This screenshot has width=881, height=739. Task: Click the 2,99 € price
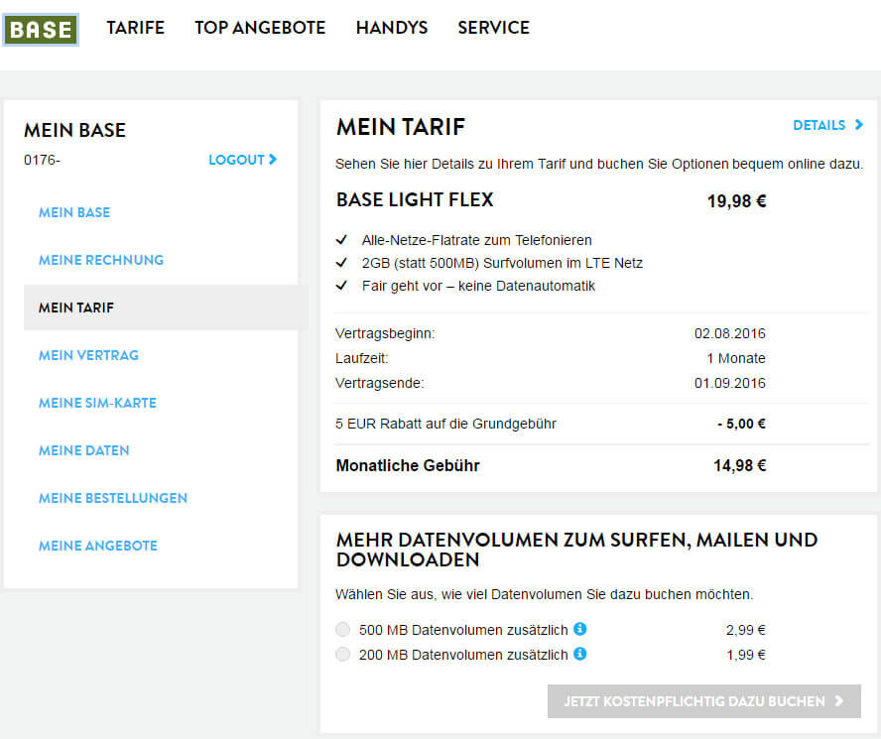(746, 630)
